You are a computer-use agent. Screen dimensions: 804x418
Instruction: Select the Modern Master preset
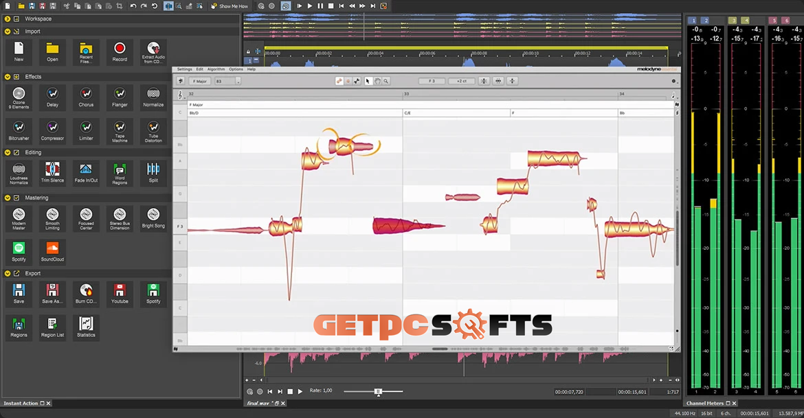point(19,218)
